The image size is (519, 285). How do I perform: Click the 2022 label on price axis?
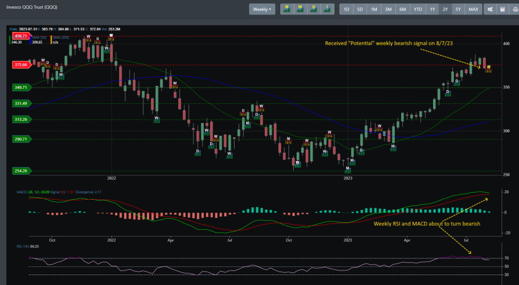(x=111, y=178)
